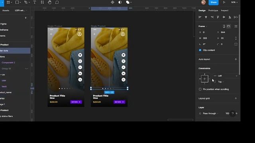Select the Text tool
255x143 pixels.
35,2
